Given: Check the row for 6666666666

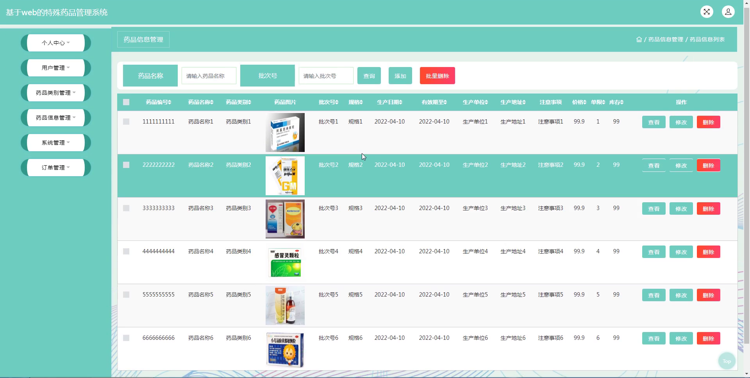Looking at the screenshot, I should tap(126, 338).
